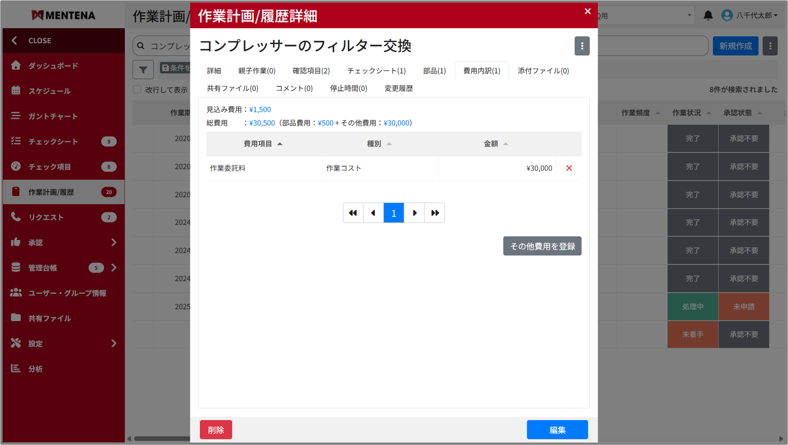Expand the 承認 sidebar submenu
788x445 pixels.
(113, 243)
